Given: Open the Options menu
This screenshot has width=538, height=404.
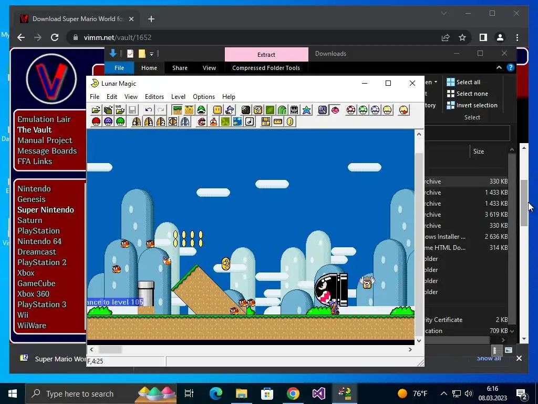Looking at the screenshot, I should click(x=204, y=97).
